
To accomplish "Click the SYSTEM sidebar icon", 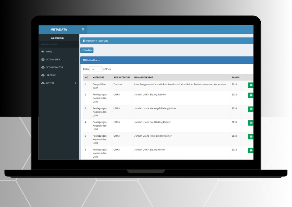I will 43,83.
